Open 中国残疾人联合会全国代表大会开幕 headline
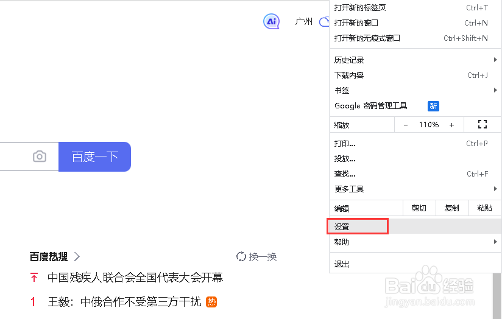502x319 pixels. point(135,277)
